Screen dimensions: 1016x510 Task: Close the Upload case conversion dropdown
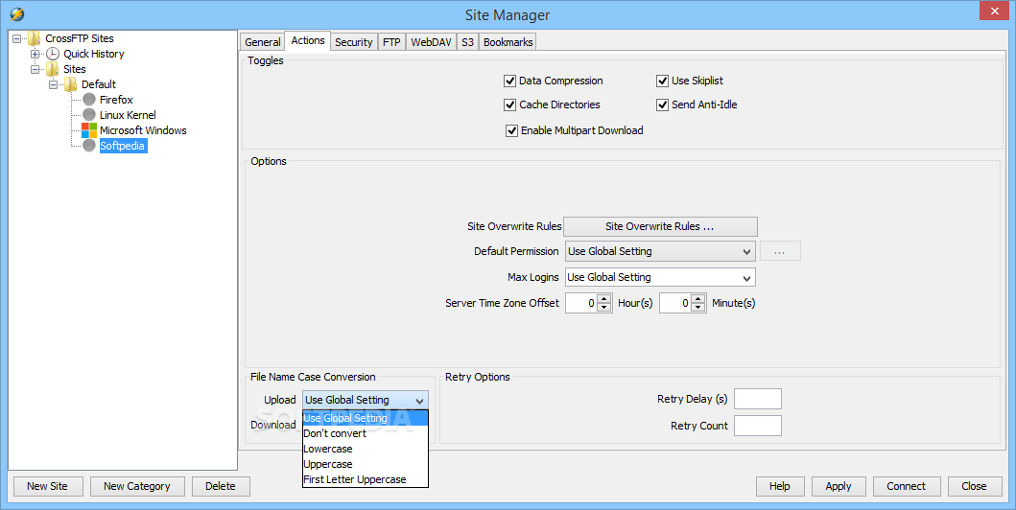click(419, 401)
